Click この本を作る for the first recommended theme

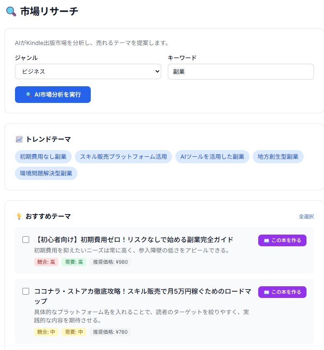pos(282,240)
